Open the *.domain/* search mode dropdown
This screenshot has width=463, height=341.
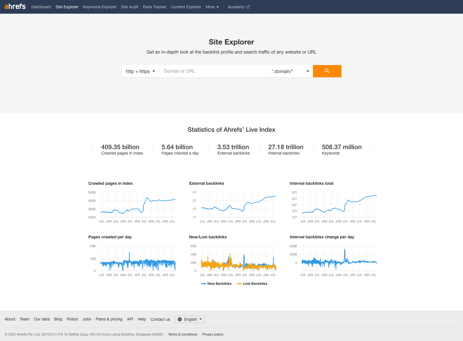(x=290, y=71)
